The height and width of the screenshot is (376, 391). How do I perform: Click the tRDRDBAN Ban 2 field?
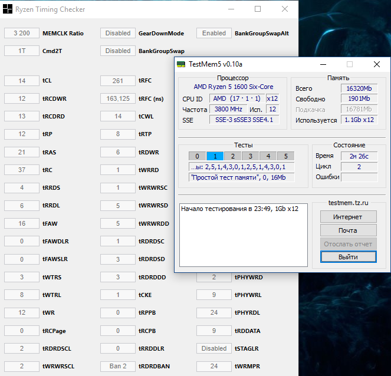click(x=118, y=366)
